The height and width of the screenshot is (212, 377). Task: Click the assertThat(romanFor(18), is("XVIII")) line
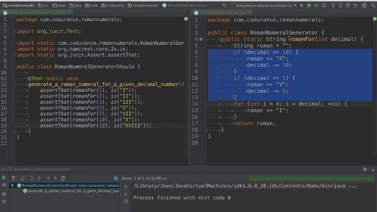95,125
